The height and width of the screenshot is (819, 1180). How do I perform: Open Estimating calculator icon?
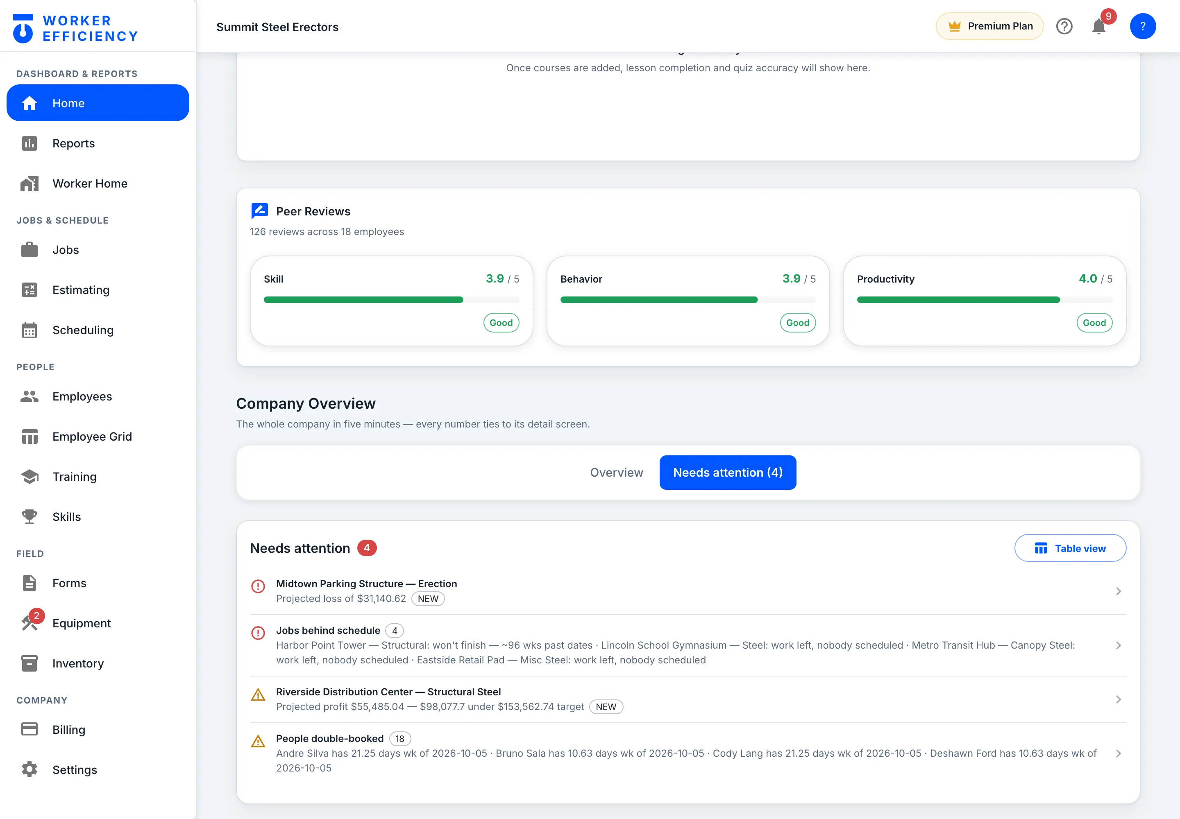point(29,290)
